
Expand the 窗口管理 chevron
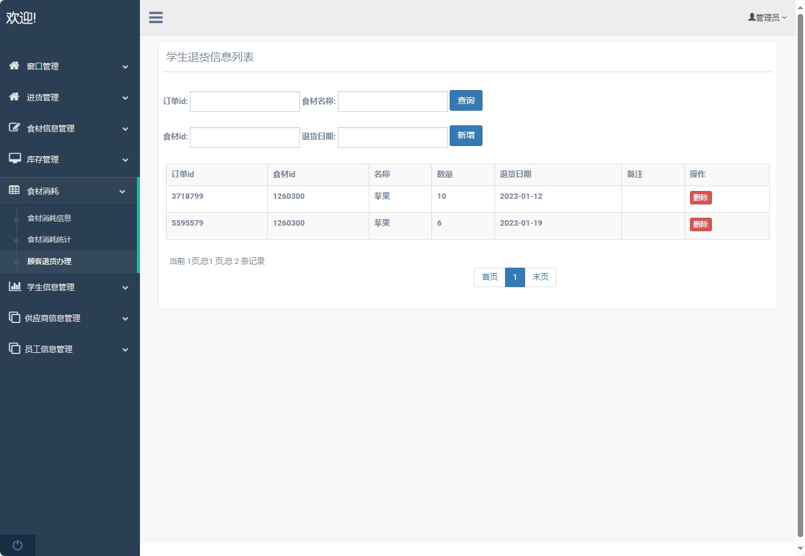click(125, 67)
